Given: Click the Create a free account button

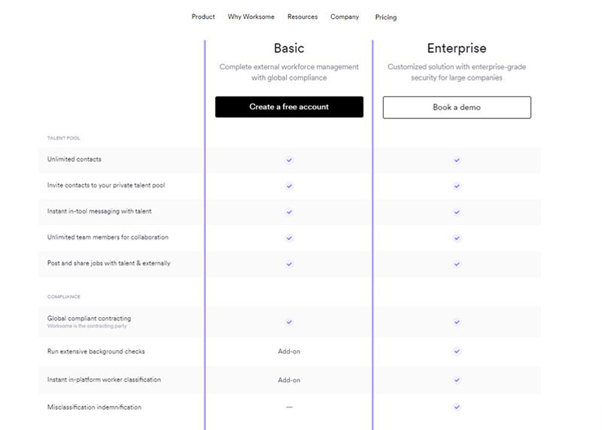Looking at the screenshot, I should pyautogui.click(x=289, y=107).
